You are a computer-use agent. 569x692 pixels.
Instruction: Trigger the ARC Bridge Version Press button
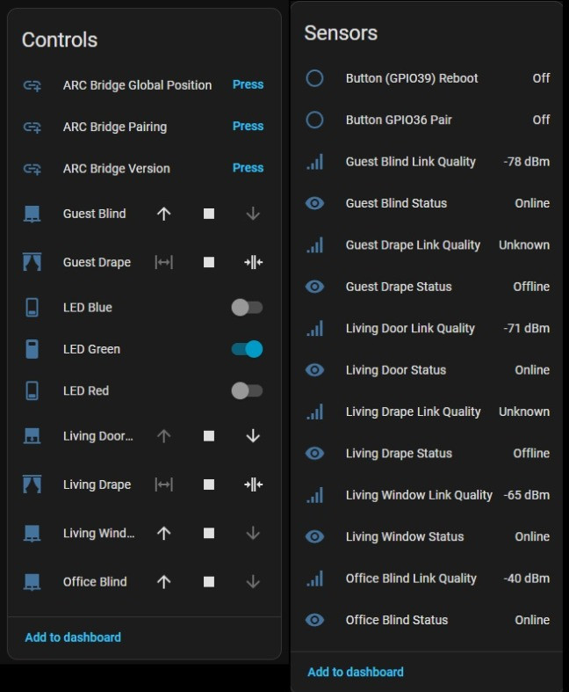tap(248, 168)
